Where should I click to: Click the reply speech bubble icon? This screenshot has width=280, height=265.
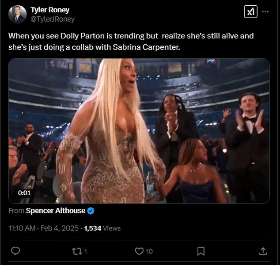(15, 251)
